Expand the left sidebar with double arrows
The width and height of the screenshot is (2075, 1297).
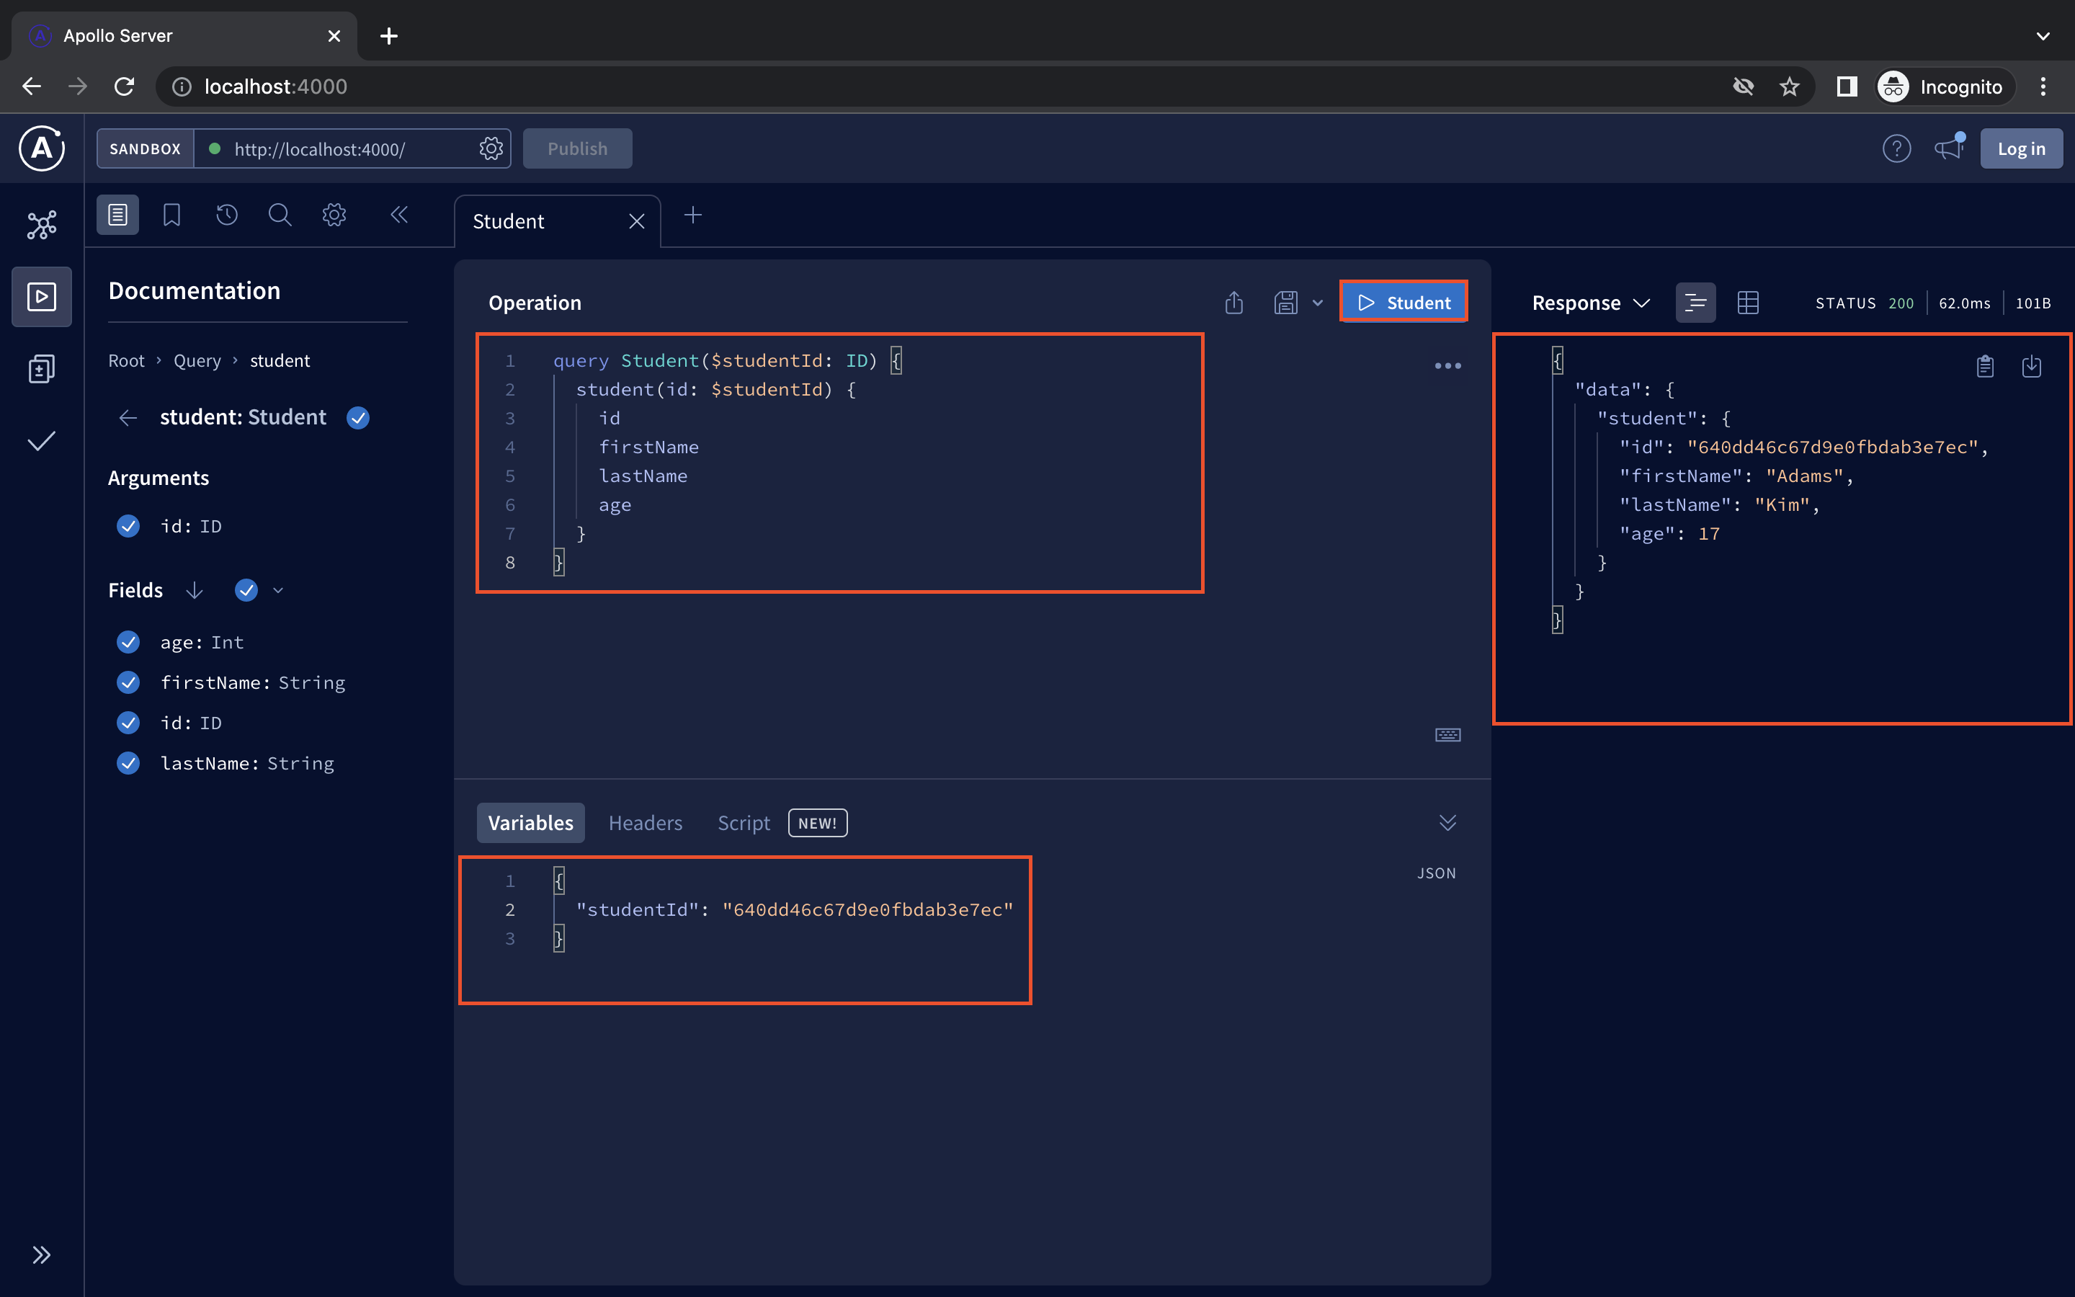(x=41, y=1255)
